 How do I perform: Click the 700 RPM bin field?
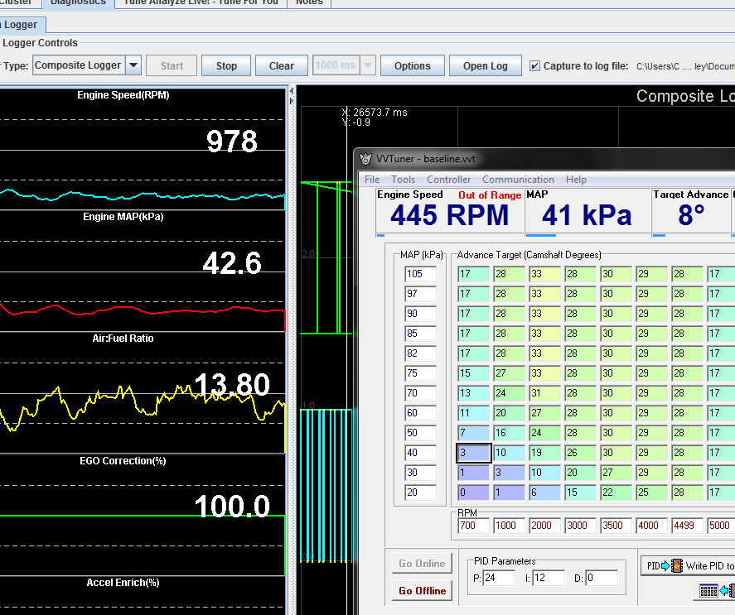472,526
